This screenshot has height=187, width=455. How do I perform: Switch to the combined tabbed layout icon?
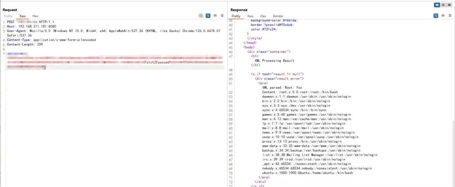(449, 5)
